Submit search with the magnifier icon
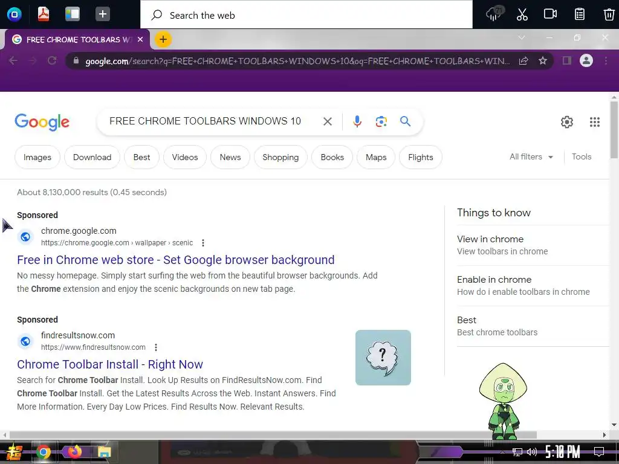Viewport: 619px width, 464px height. [x=406, y=121]
